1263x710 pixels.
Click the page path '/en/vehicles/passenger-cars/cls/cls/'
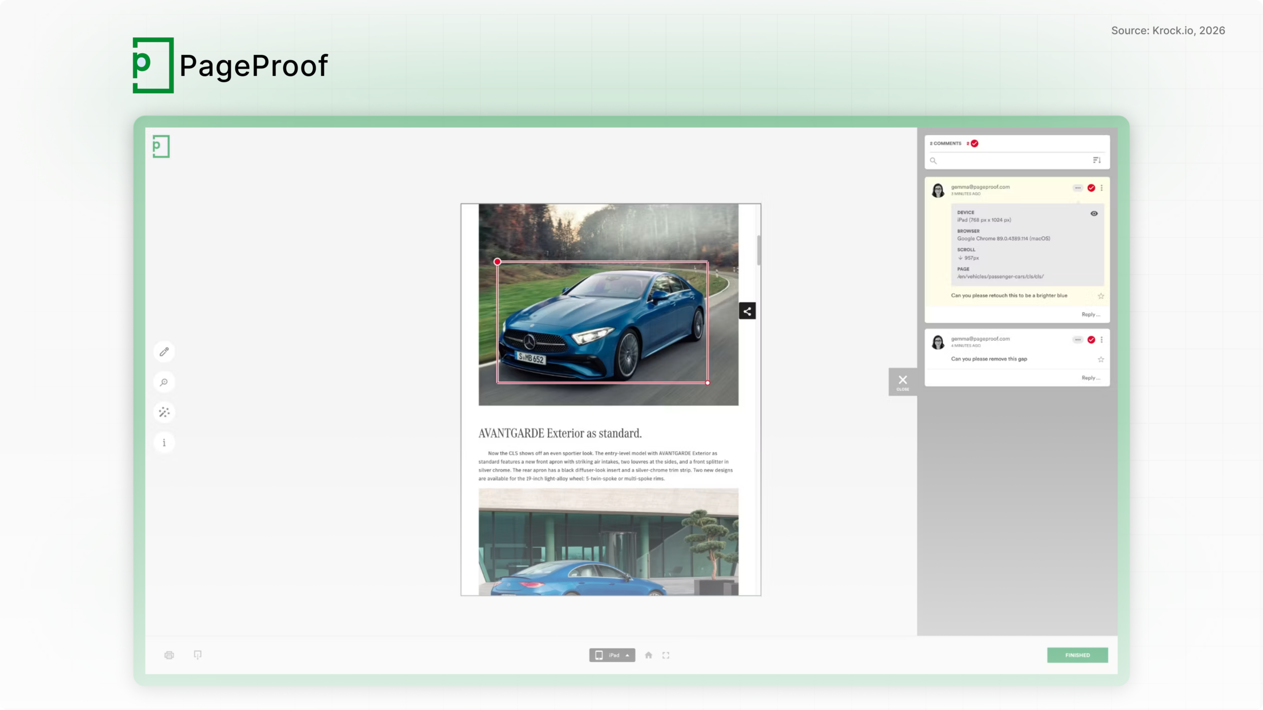click(x=1000, y=277)
